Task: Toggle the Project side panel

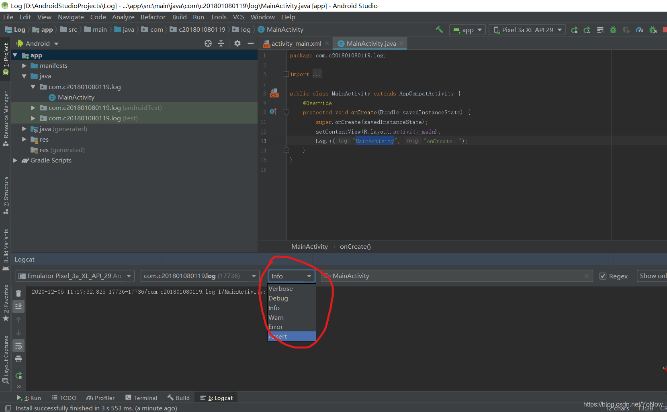Action: point(6,59)
